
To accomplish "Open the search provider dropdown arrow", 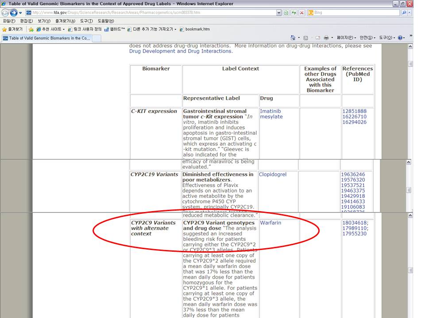I will click(x=410, y=13).
